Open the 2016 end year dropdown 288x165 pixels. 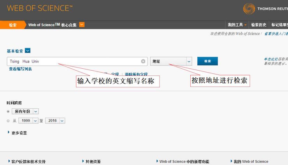coord(55,121)
